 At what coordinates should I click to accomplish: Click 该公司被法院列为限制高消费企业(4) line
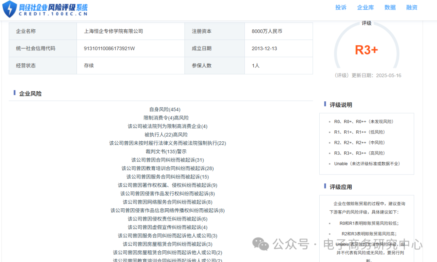pos(168,126)
